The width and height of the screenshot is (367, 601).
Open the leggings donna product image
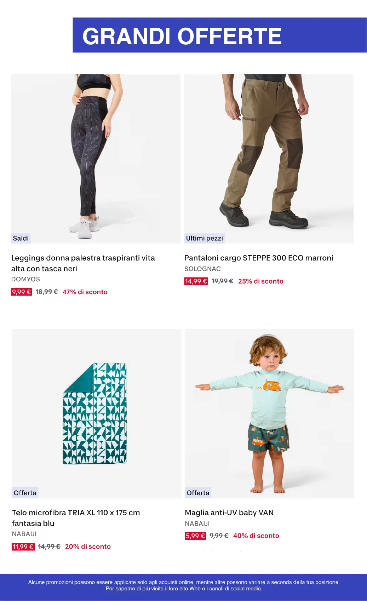pyautogui.click(x=96, y=159)
